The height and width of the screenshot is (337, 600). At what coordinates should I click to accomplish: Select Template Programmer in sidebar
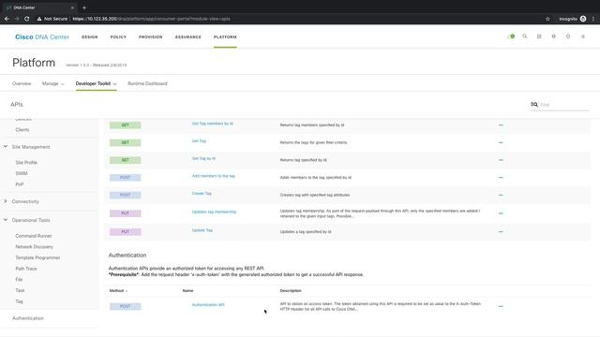37,258
